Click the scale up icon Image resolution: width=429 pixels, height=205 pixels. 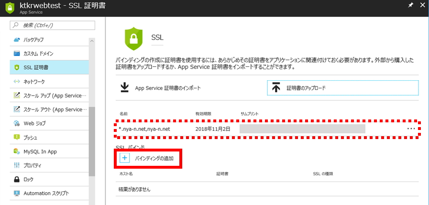(17, 96)
